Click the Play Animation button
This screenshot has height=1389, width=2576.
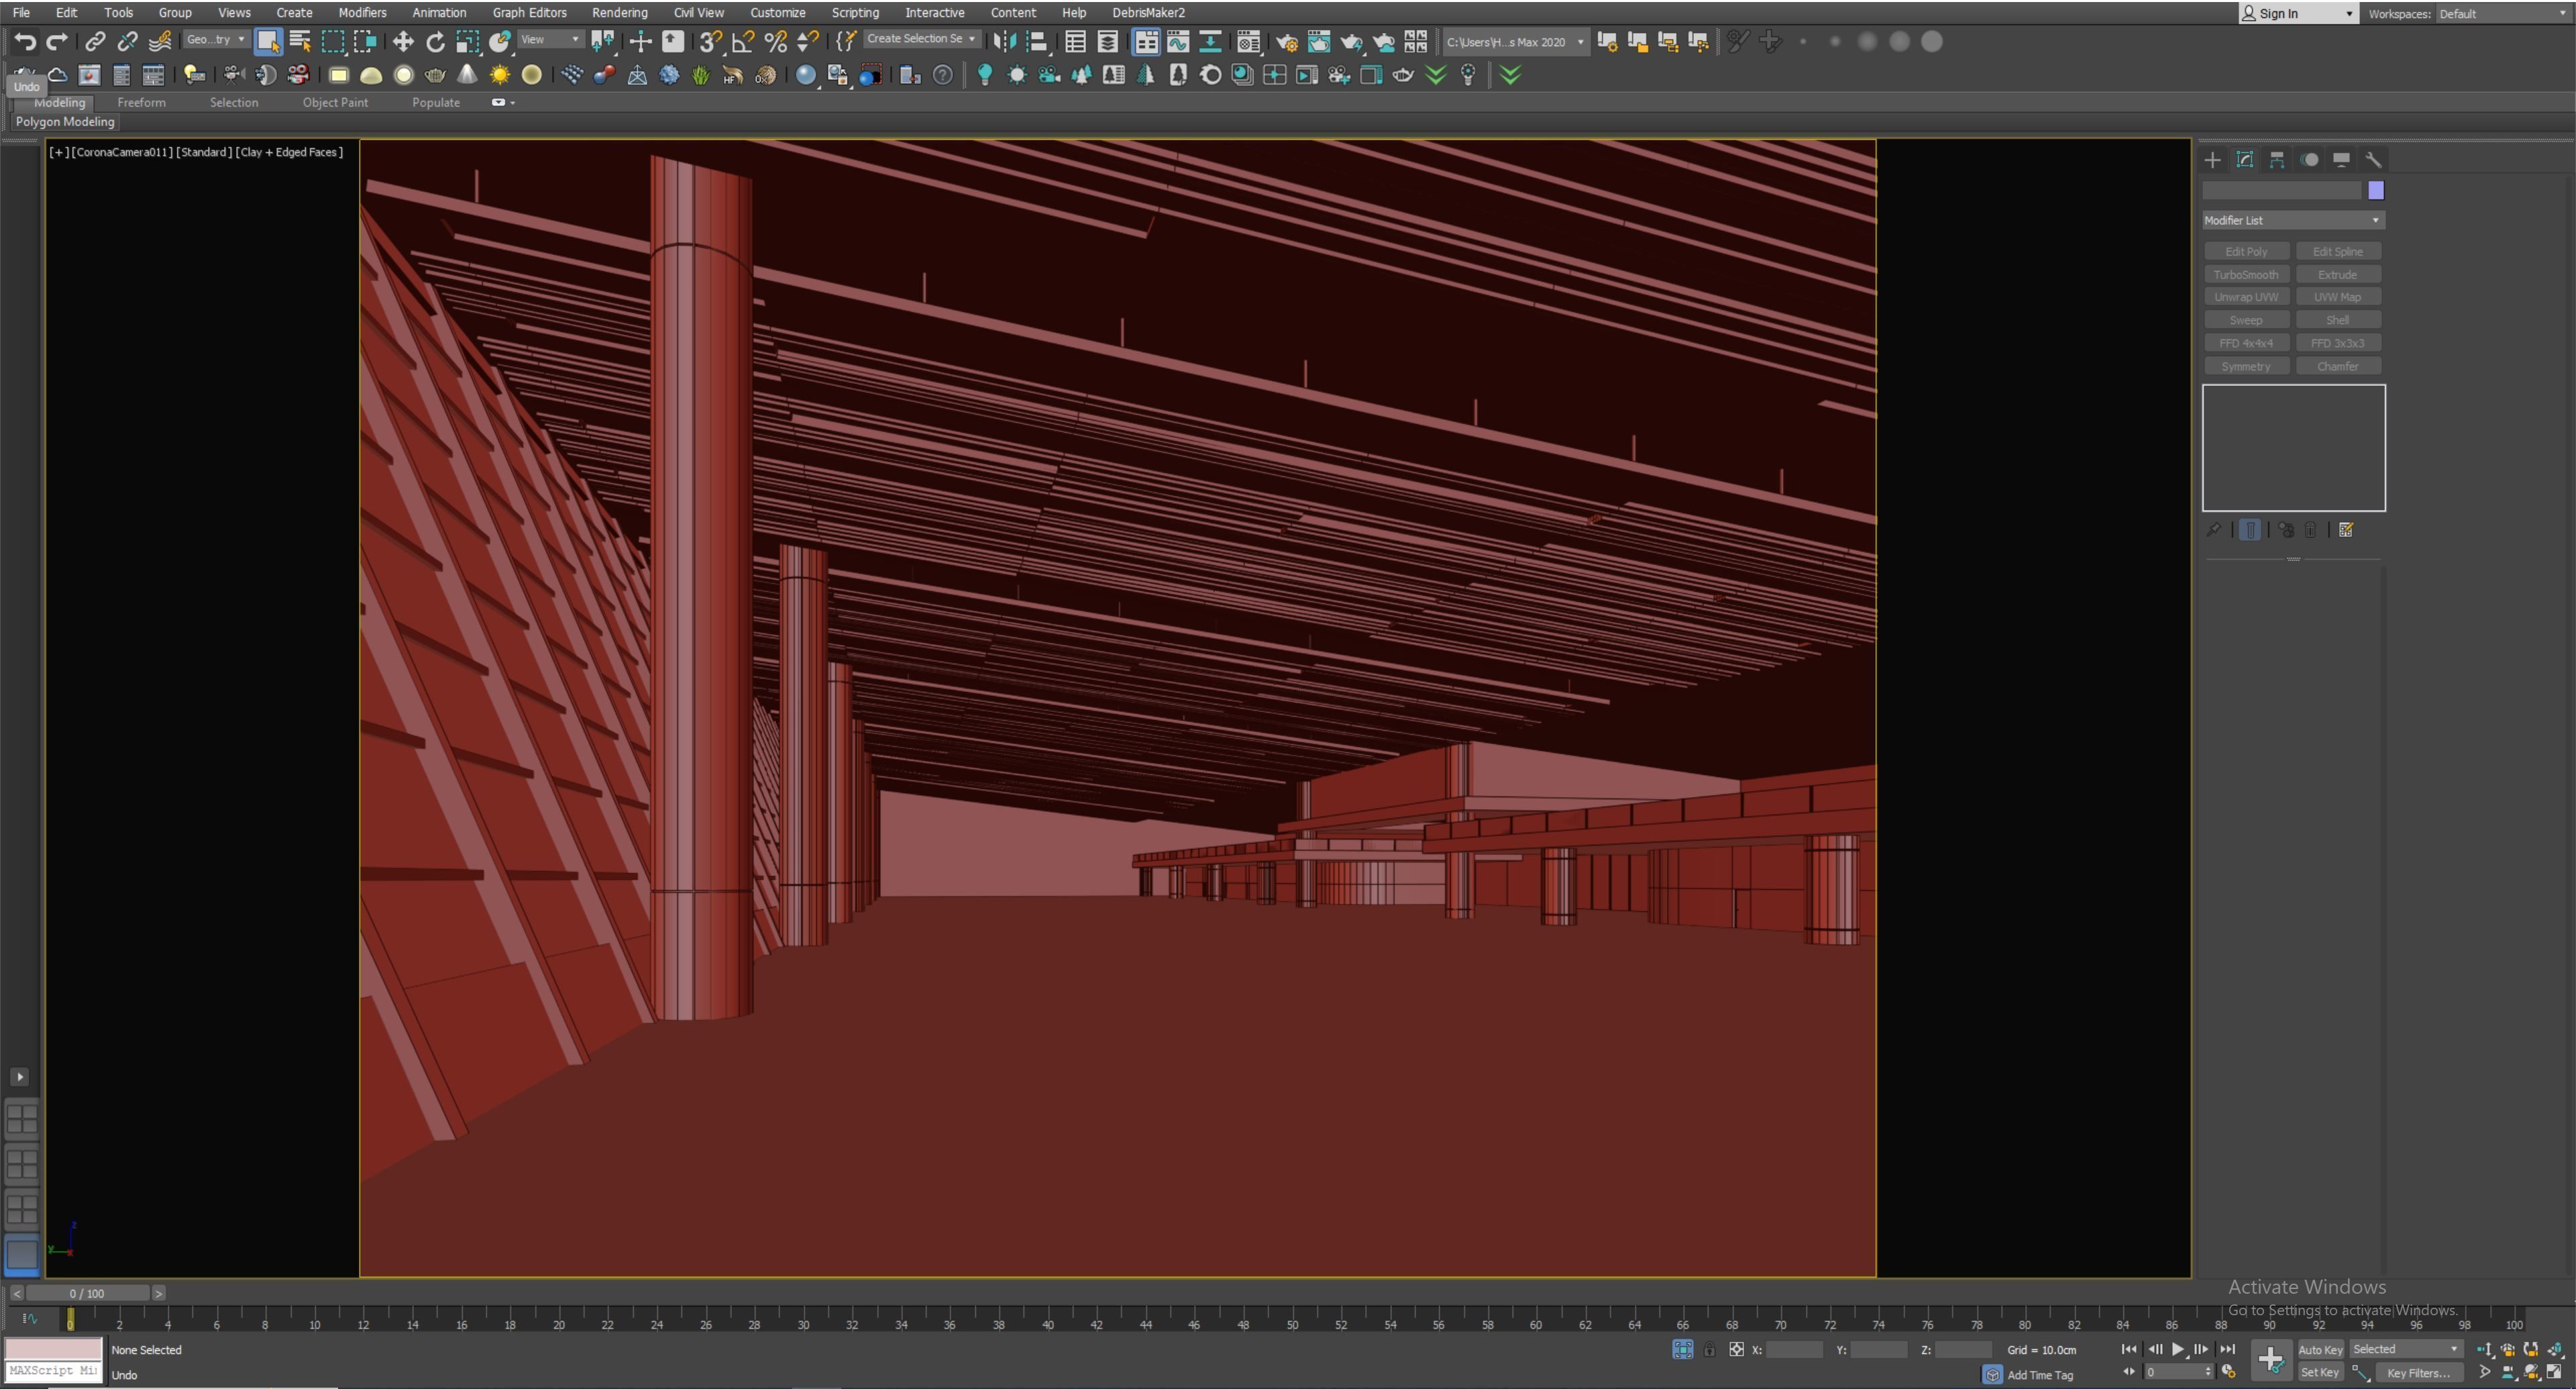[2178, 1349]
